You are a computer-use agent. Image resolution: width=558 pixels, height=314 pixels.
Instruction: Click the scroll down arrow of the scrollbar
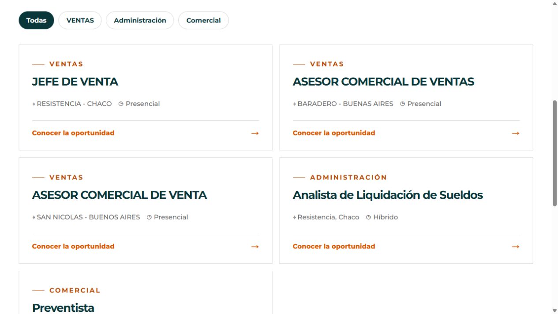(x=555, y=310)
